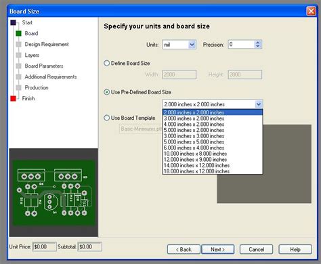This screenshot has width=321, height=264.
Task: Close the Board Size dialog
Action: (311, 11)
